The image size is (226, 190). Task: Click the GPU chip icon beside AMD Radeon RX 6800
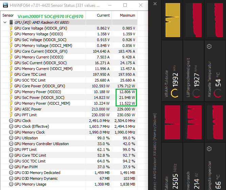(x=11, y=22)
